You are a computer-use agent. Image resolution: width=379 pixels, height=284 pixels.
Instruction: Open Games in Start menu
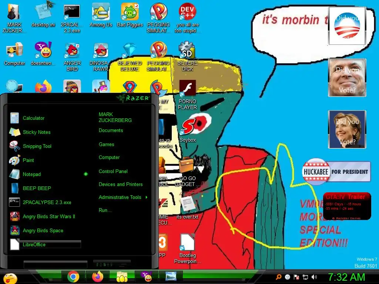point(106,145)
